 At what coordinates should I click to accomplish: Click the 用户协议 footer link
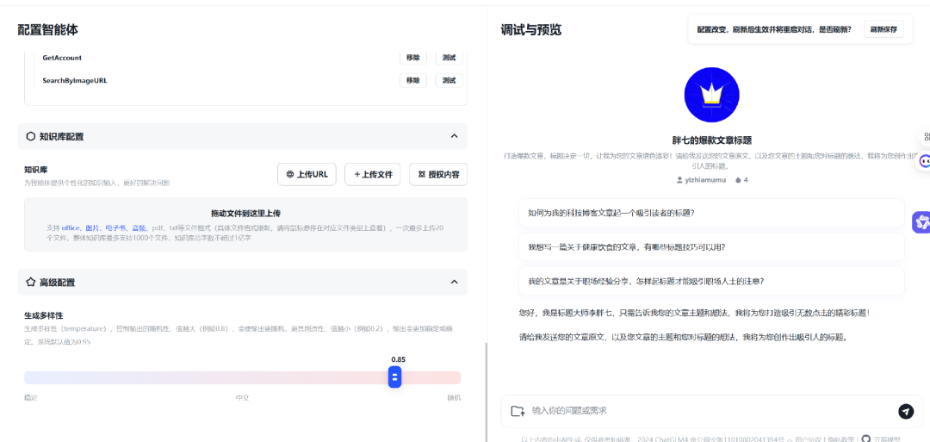[808, 439]
